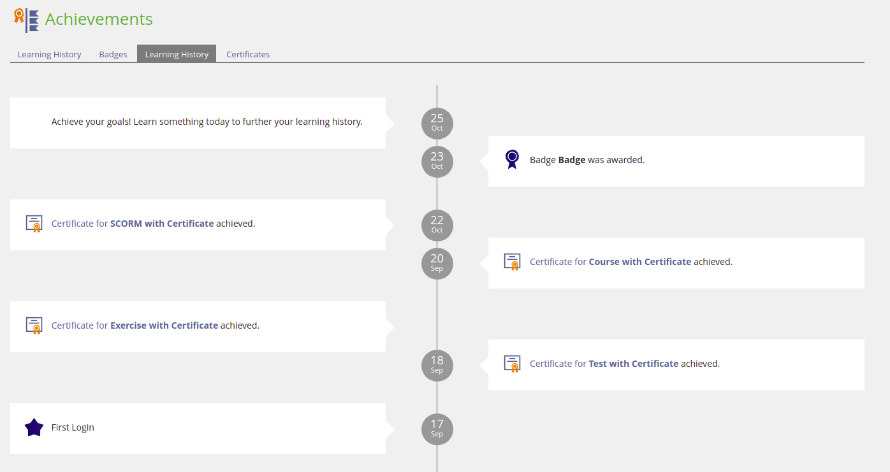Click the Course with Certificate icon

(512, 262)
